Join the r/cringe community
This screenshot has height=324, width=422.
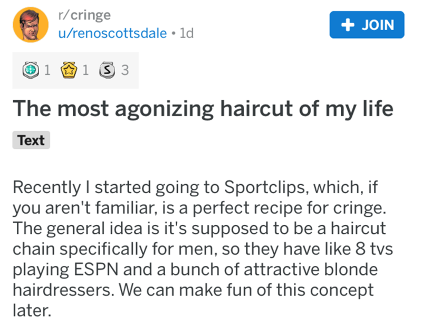coord(367,25)
